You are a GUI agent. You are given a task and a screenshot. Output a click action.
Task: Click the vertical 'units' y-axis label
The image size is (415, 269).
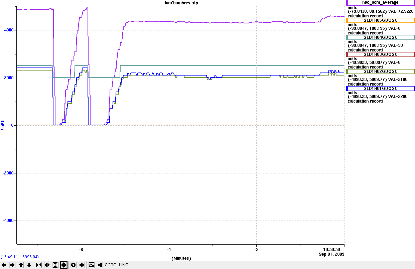[3, 125]
